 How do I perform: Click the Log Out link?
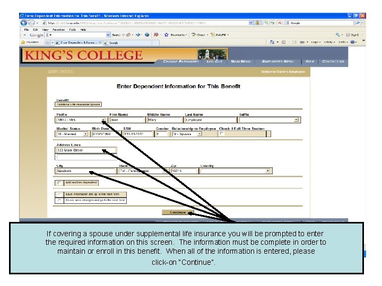click(x=214, y=61)
